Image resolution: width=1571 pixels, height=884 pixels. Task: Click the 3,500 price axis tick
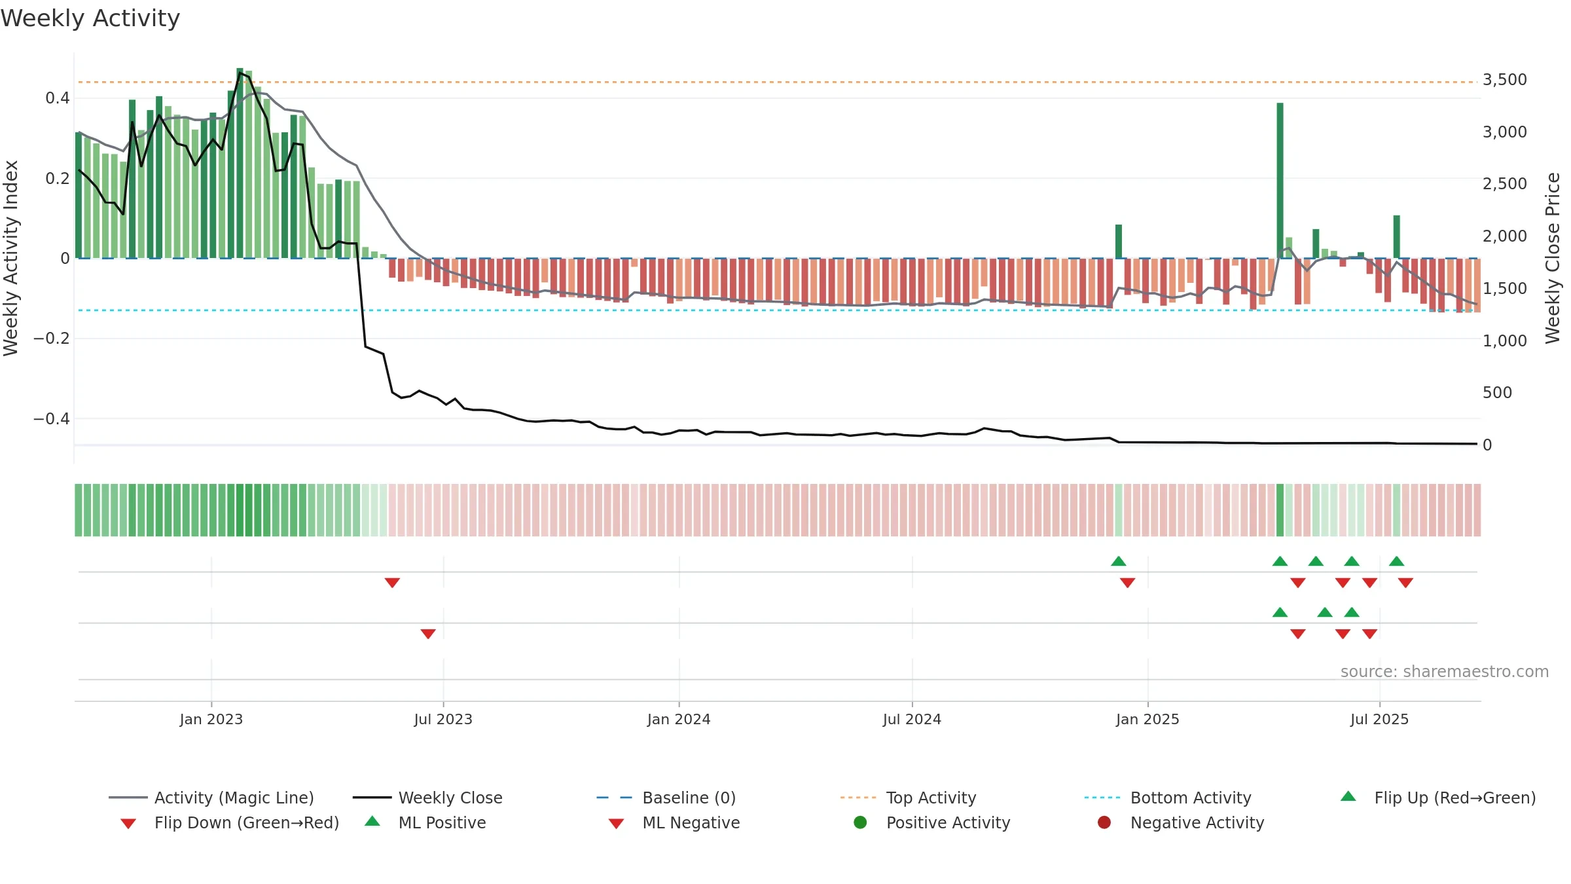pyautogui.click(x=1505, y=80)
